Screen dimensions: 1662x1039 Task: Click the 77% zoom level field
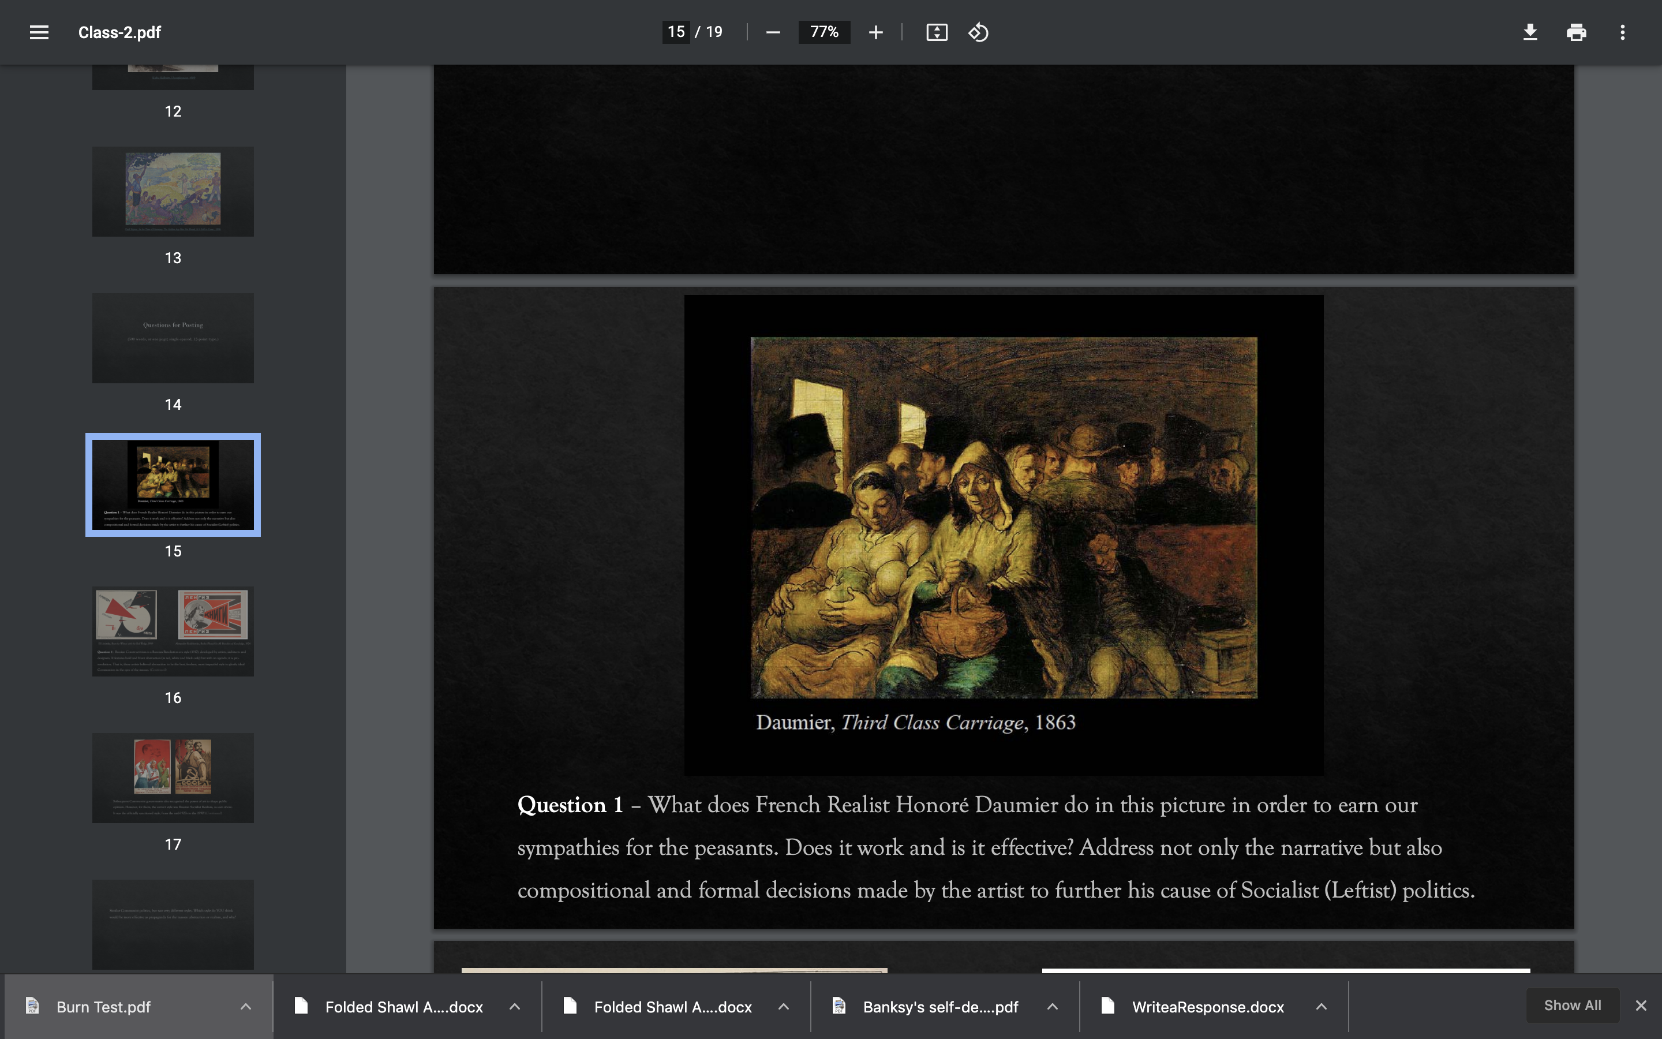[824, 32]
